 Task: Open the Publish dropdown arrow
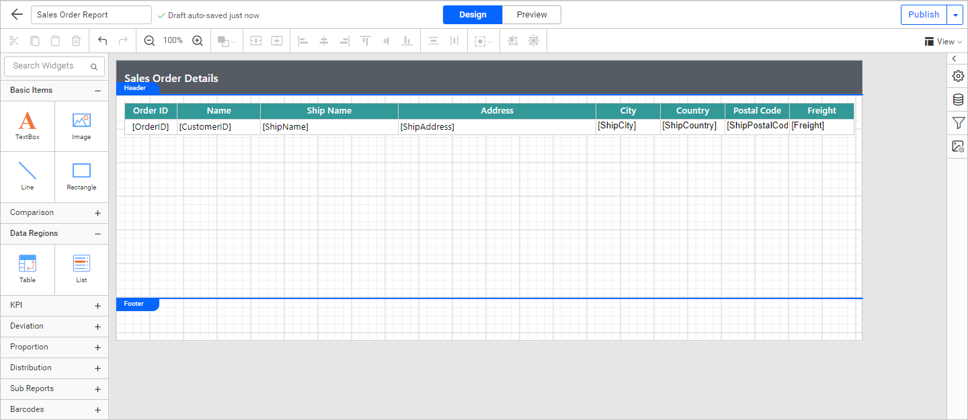tap(955, 14)
